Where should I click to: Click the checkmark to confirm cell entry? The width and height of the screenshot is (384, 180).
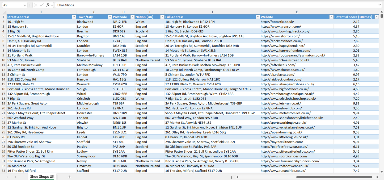coord(42,5)
